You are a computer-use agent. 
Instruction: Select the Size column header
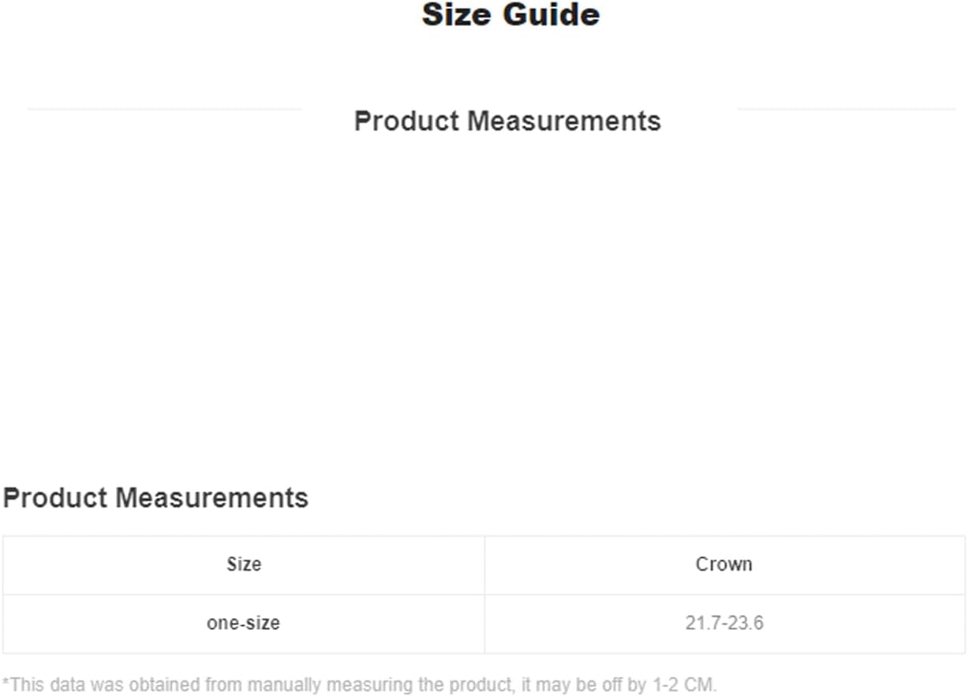pyautogui.click(x=244, y=564)
